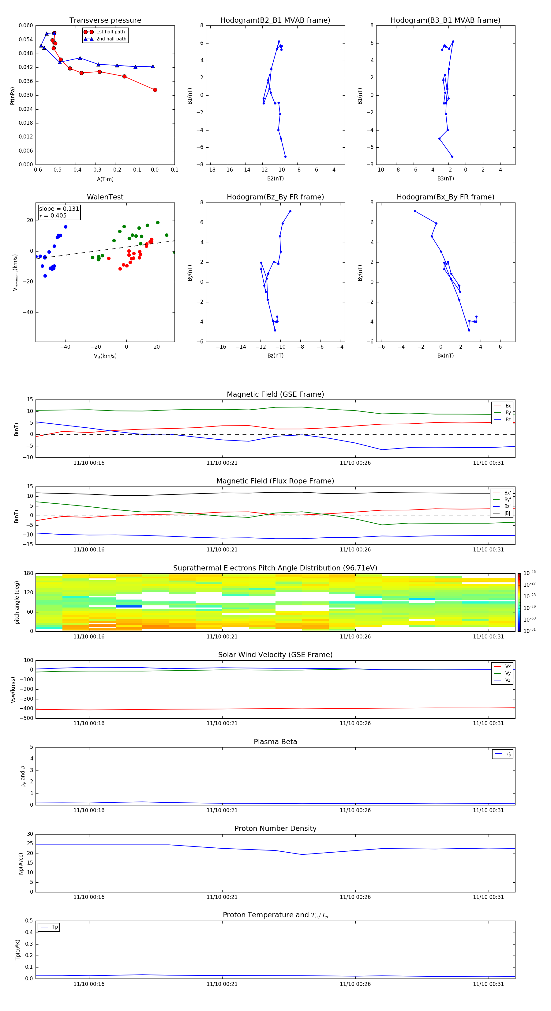This screenshot has width=551, height=1011.
Task: Click the "Np(#/cc)" y-axis label
Action: tap(21, 863)
